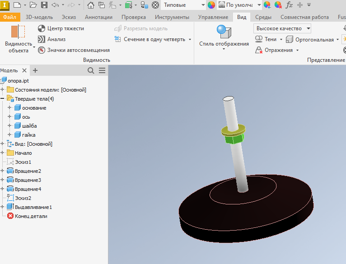Screen dimensions: 346x264
Task: Toggle Shadows in the Appearance panel
Action: coord(266,39)
